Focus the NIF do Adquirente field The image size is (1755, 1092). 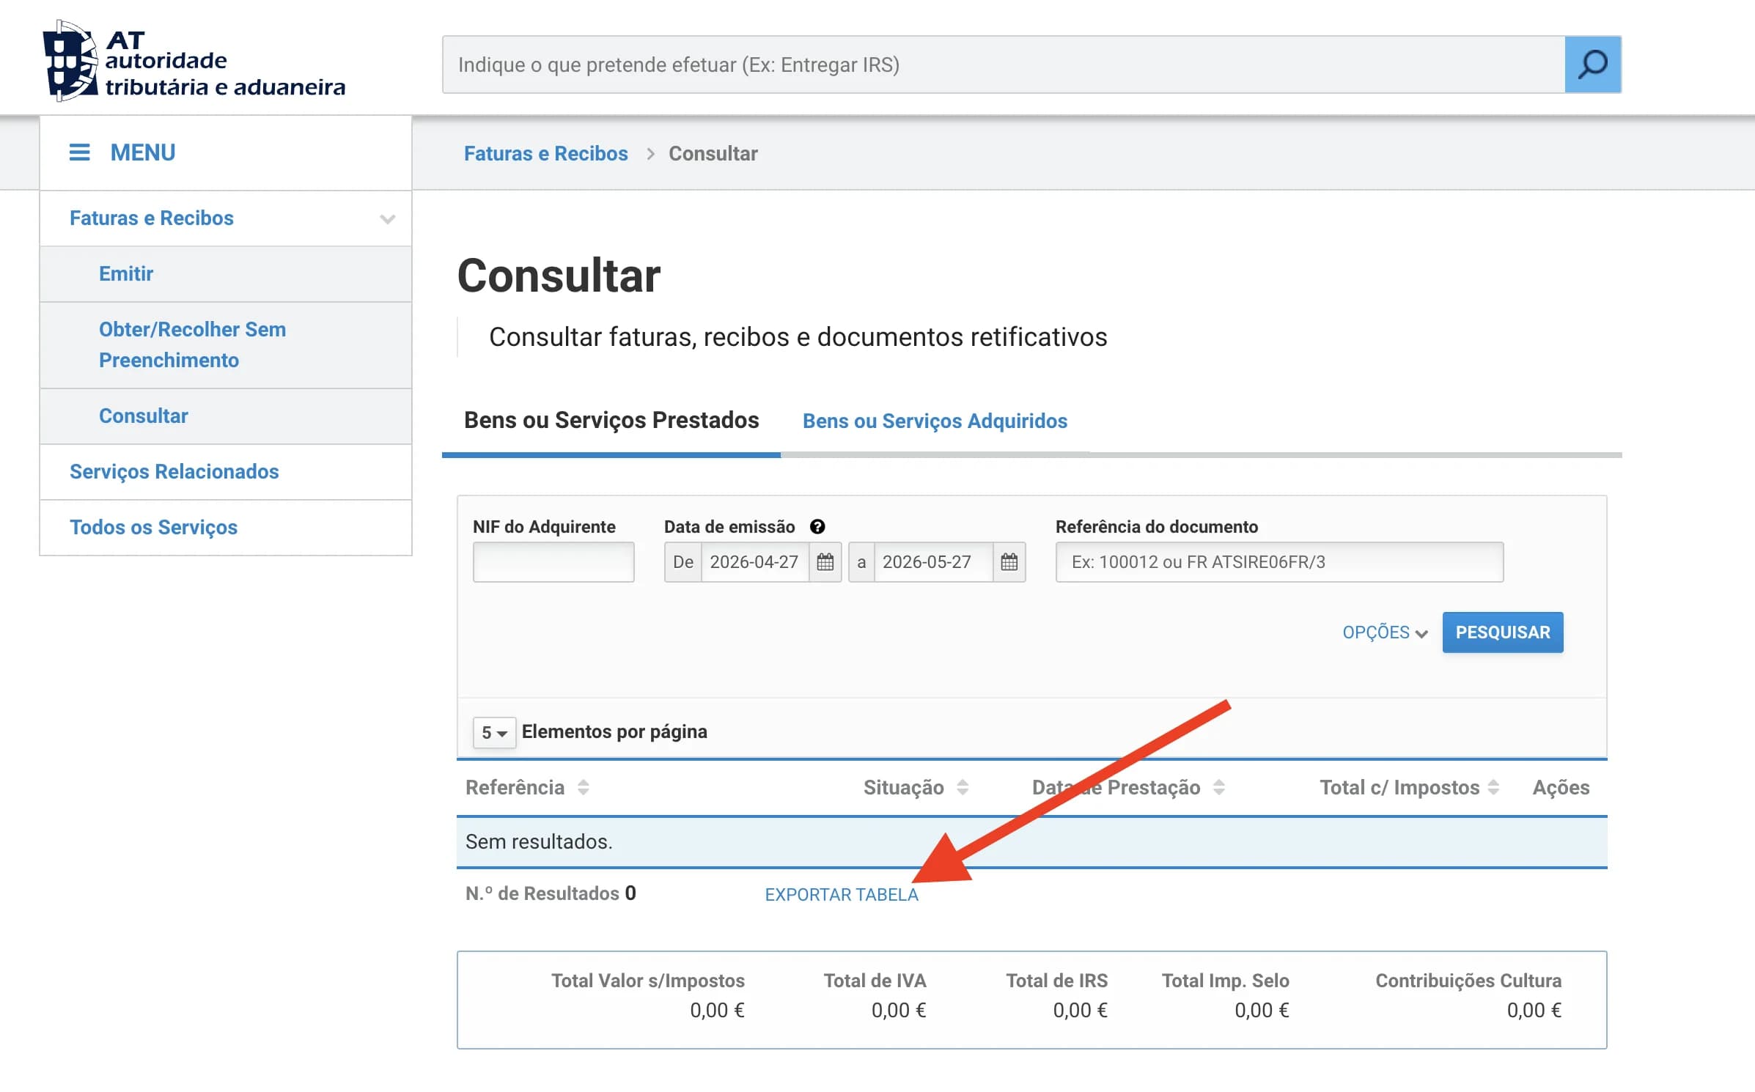[553, 562]
